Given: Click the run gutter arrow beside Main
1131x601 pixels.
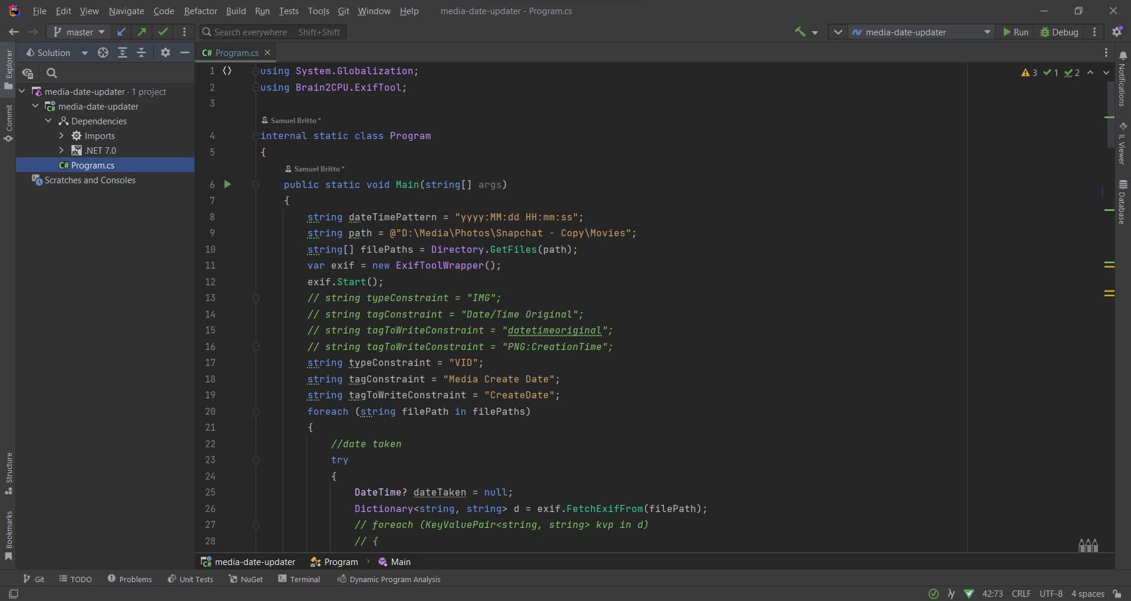Looking at the screenshot, I should click(227, 184).
